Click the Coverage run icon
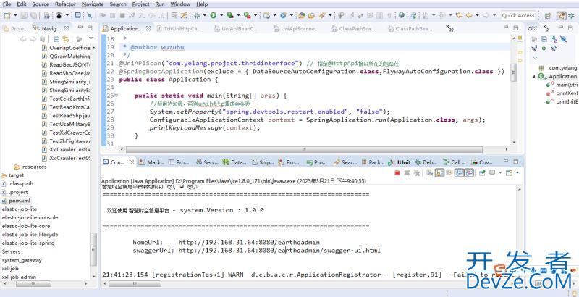579x297 pixels. (229, 15)
